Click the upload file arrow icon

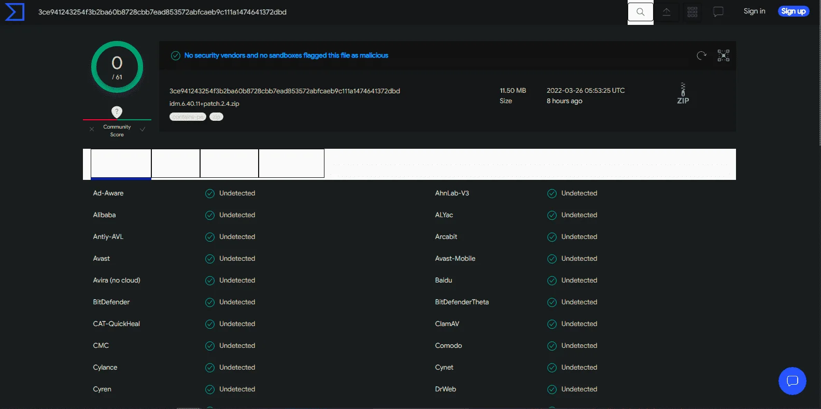coord(667,12)
